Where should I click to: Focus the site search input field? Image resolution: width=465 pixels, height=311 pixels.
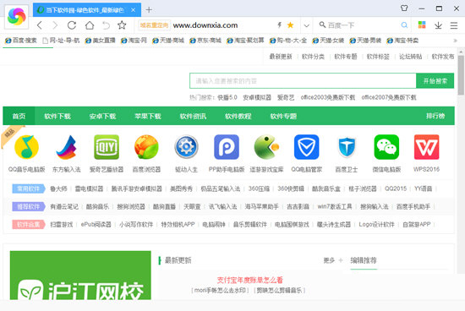coord(303,80)
